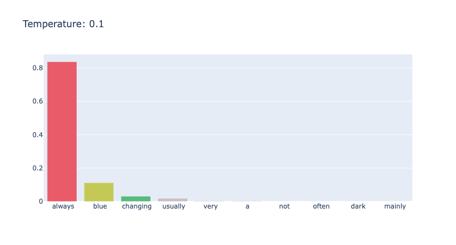Click the 0.2 y-axis tick label
The image size is (456, 245).
(x=38, y=168)
